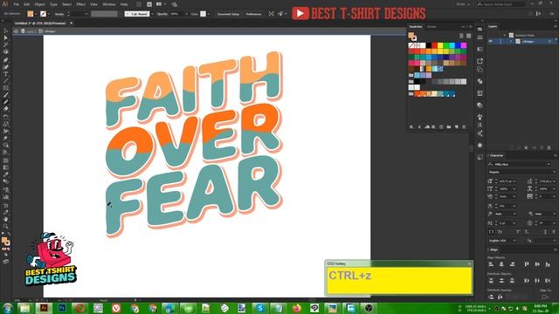Switch Swatches panel to thumbnail view
559x314 pixels.
468,36
